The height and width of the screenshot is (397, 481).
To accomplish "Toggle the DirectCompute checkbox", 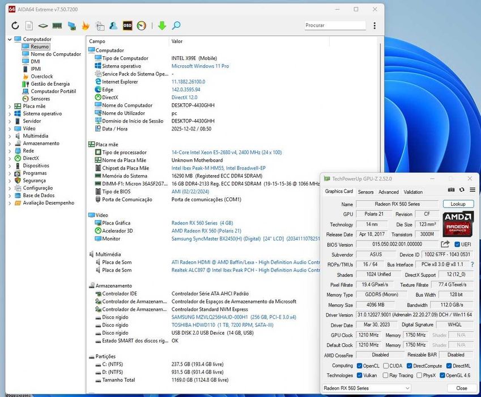I will point(409,366).
